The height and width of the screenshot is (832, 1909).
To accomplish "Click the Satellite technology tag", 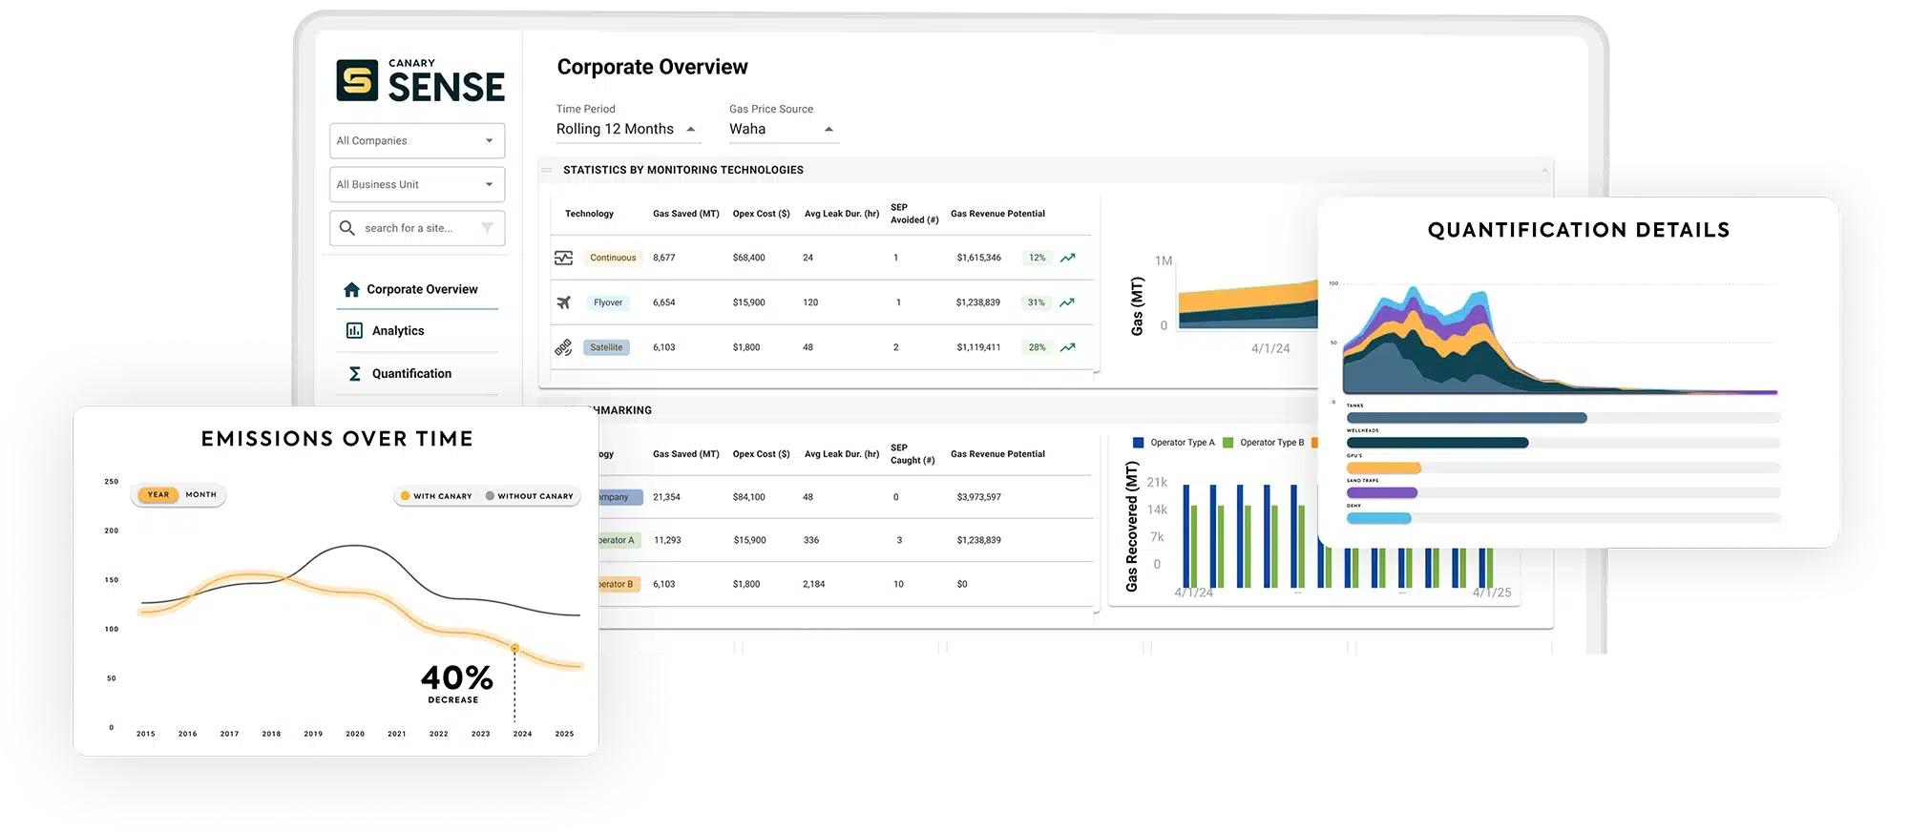I will [606, 347].
